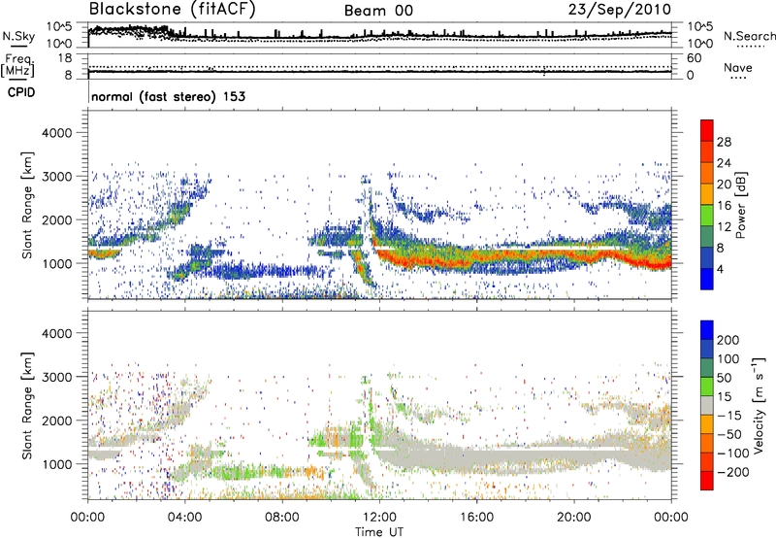Click the '200' velocity scale value

[x=728, y=340]
